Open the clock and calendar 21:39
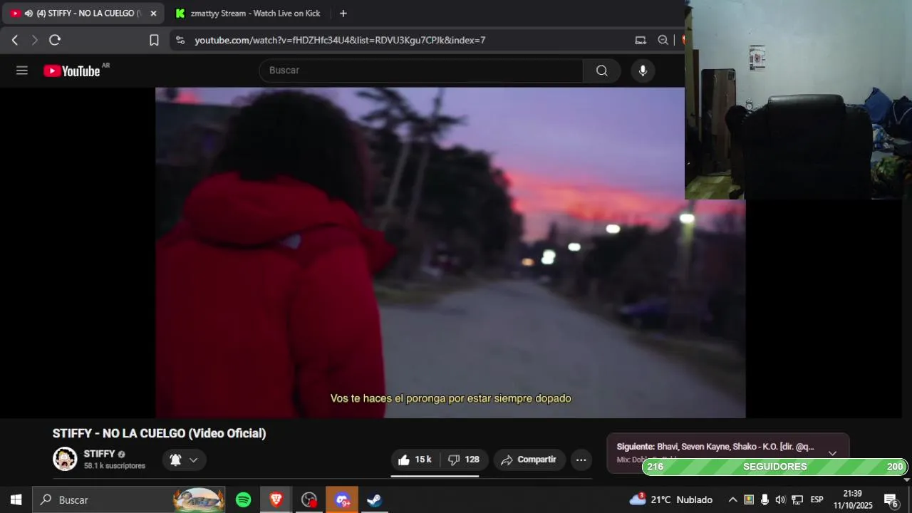This screenshot has width=912, height=513. point(853,499)
